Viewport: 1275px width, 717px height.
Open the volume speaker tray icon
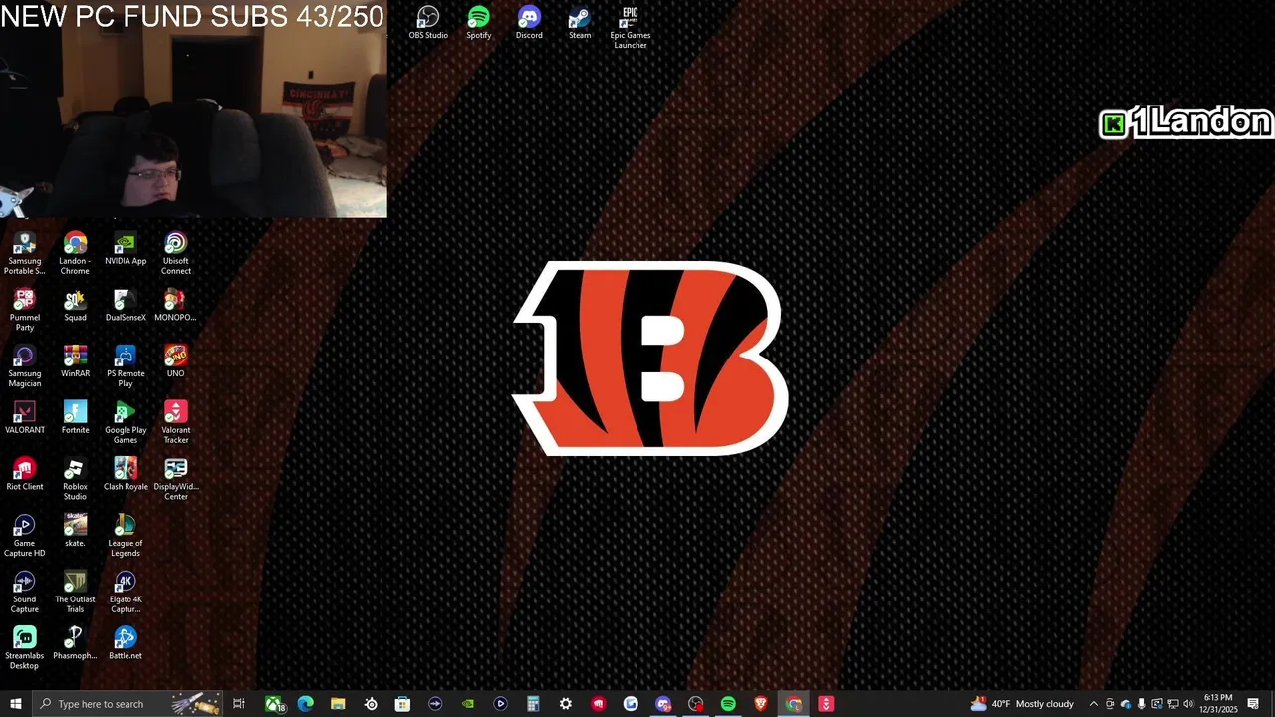point(1188,704)
